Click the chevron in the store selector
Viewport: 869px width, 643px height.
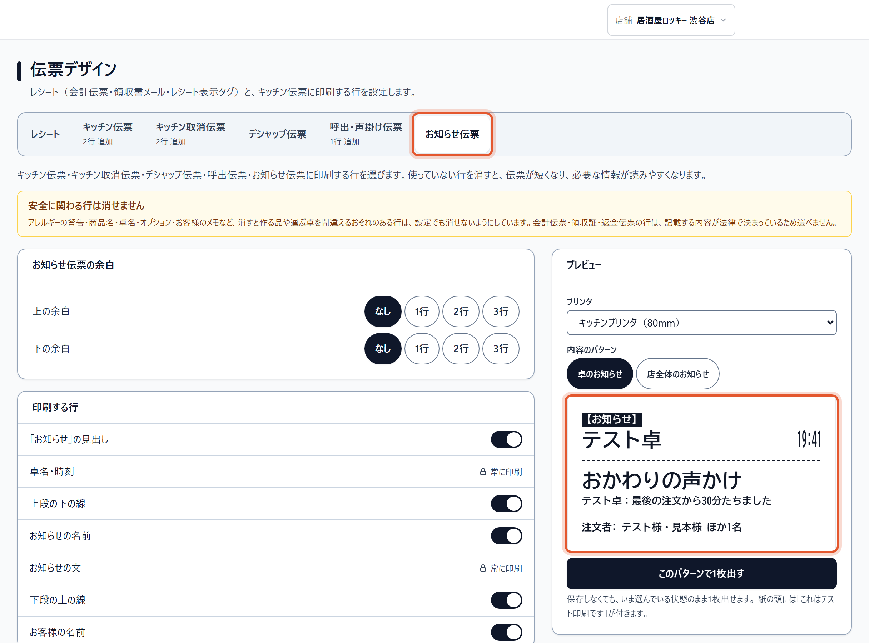[723, 20]
